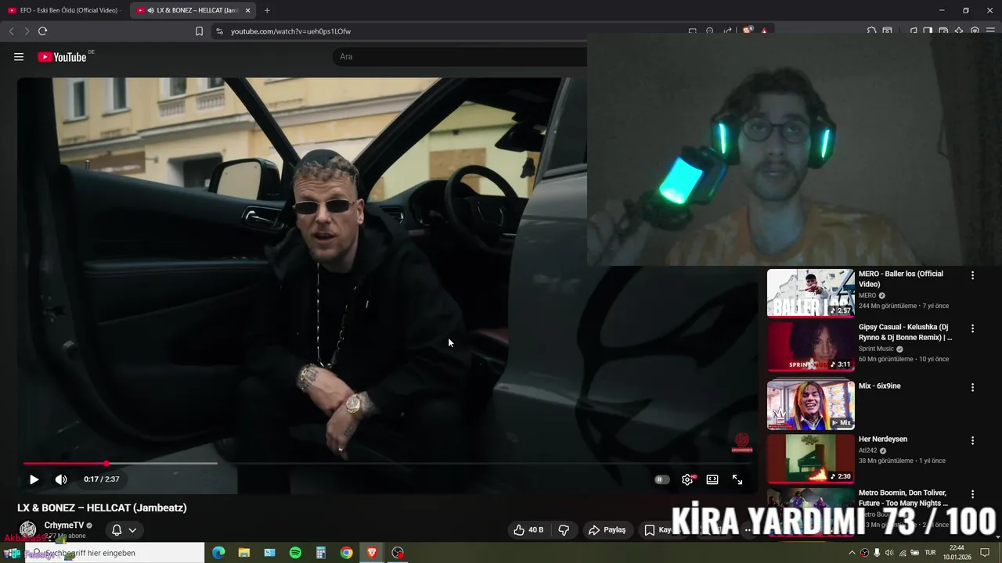Image resolution: width=1002 pixels, height=563 pixels.
Task: Seek on the video progress bar
Action: click(x=387, y=464)
